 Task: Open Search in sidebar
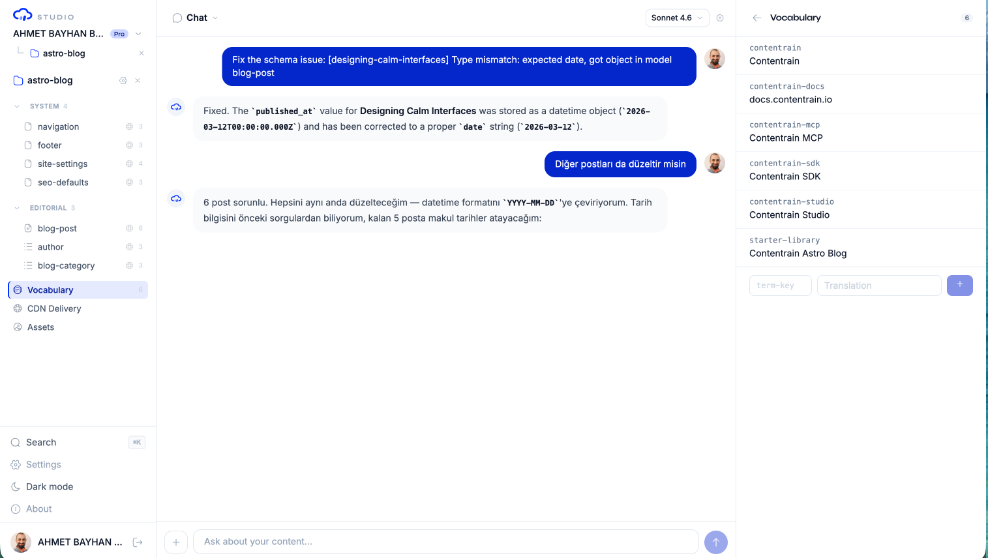coord(78,442)
